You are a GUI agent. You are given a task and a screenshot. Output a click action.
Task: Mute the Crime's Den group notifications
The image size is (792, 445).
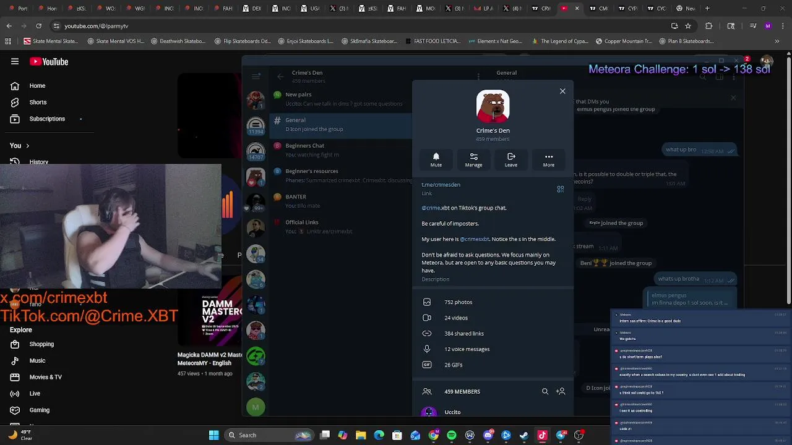[436, 160]
